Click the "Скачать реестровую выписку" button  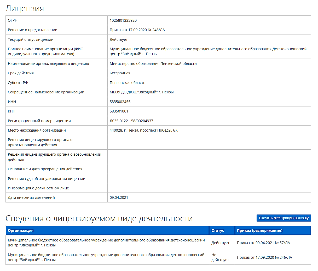point(284,218)
